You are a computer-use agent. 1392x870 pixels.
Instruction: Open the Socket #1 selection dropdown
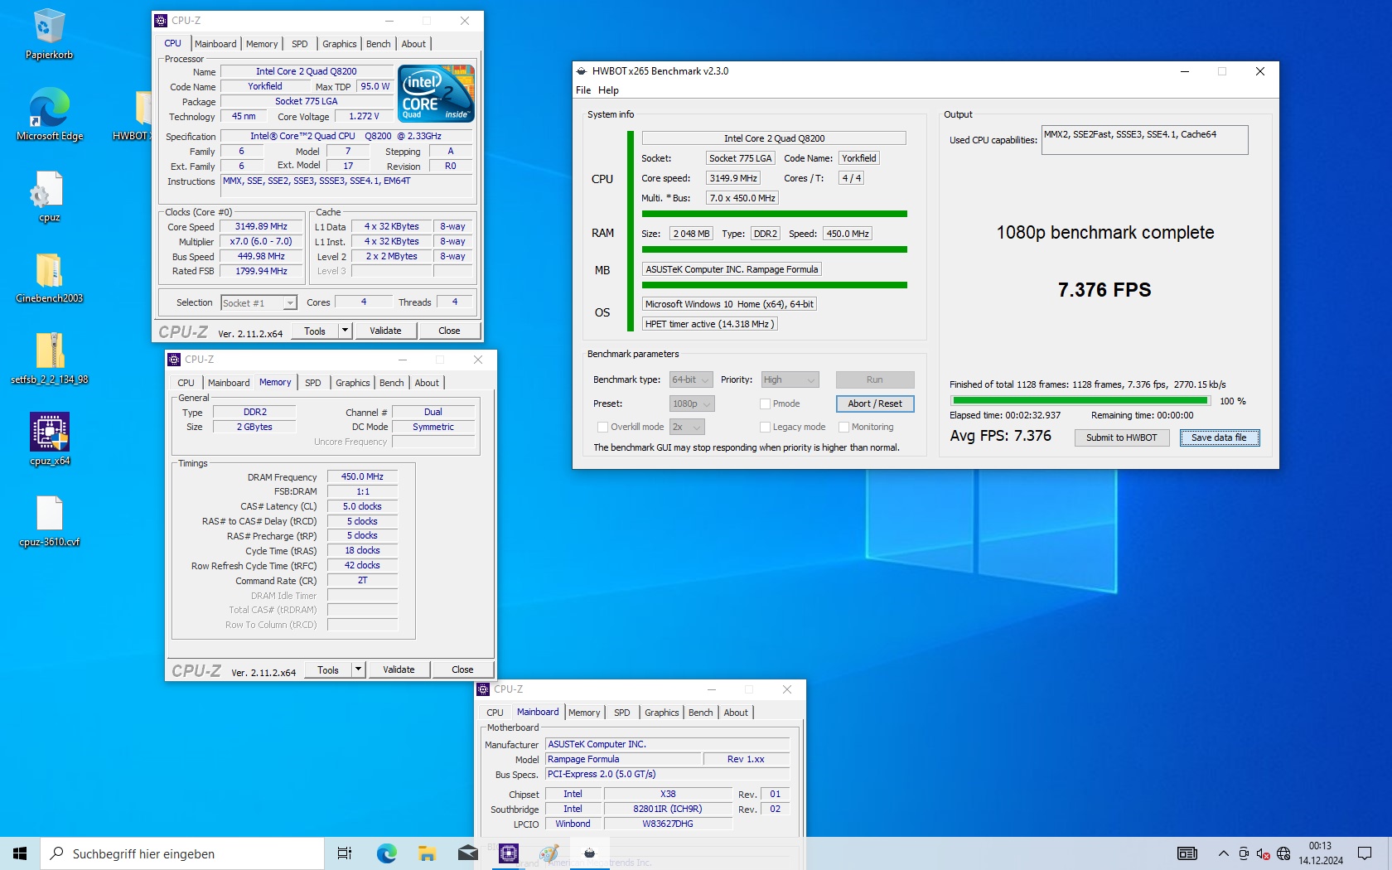coord(259,303)
